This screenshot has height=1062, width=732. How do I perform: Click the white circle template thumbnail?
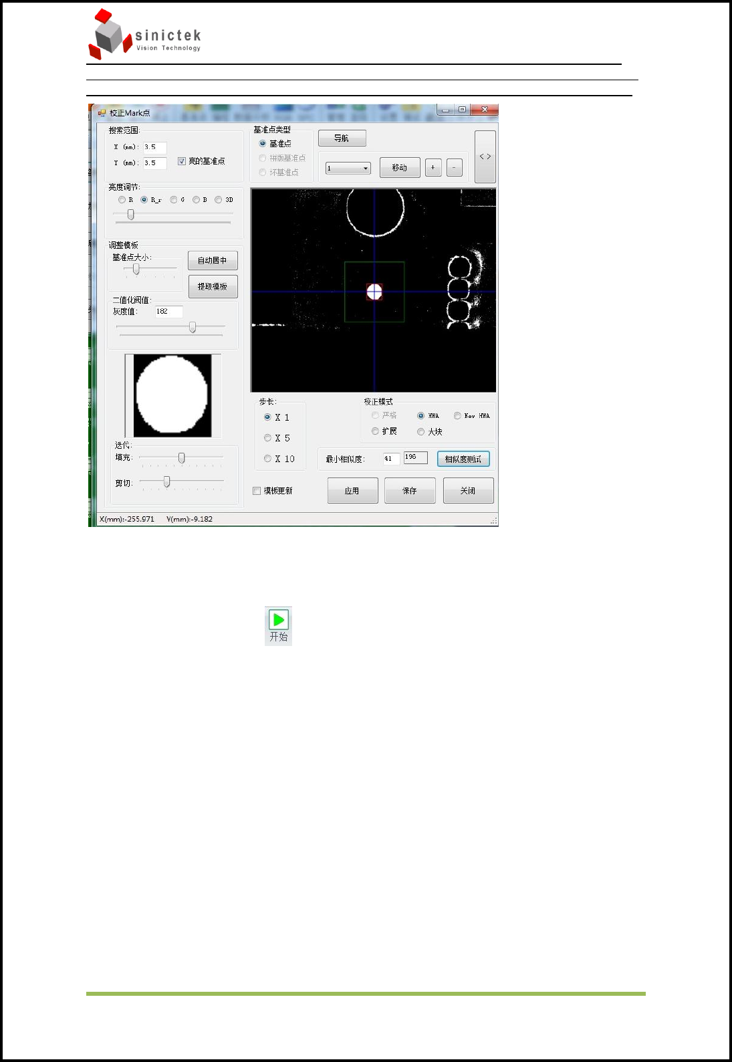pyautogui.click(x=172, y=396)
